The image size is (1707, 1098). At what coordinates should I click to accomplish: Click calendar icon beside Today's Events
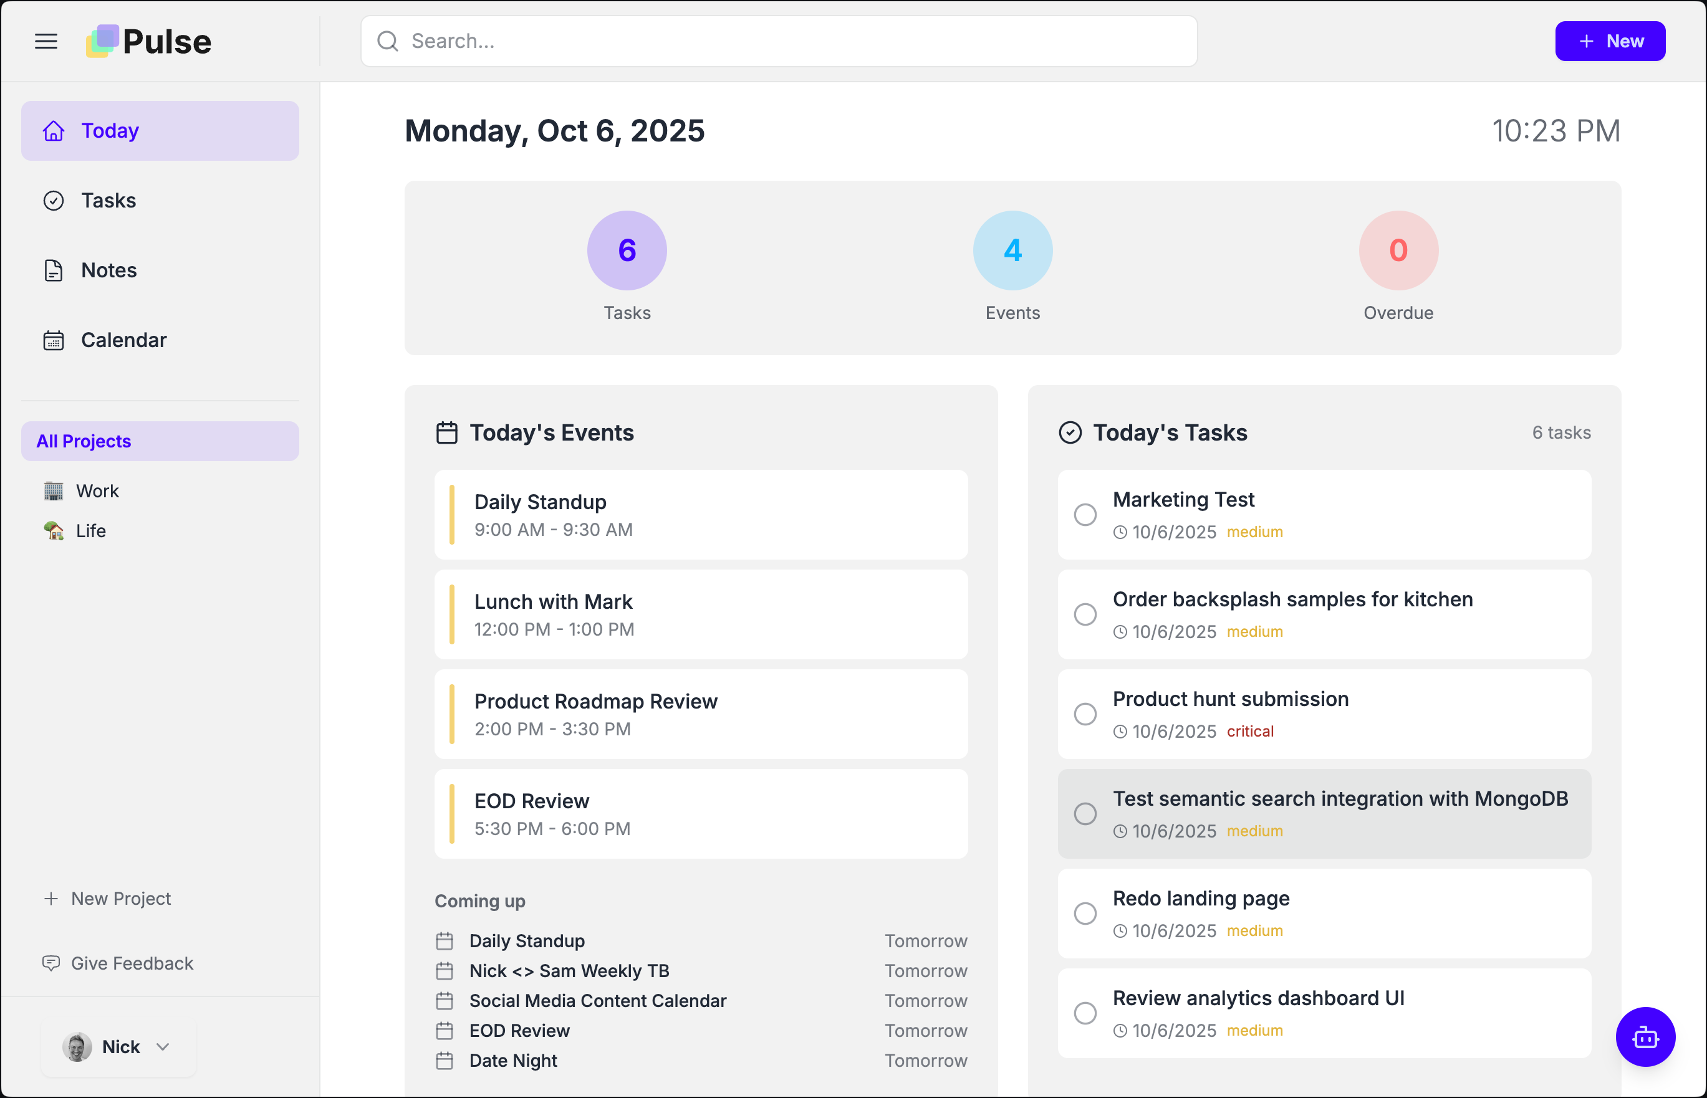[x=446, y=433]
